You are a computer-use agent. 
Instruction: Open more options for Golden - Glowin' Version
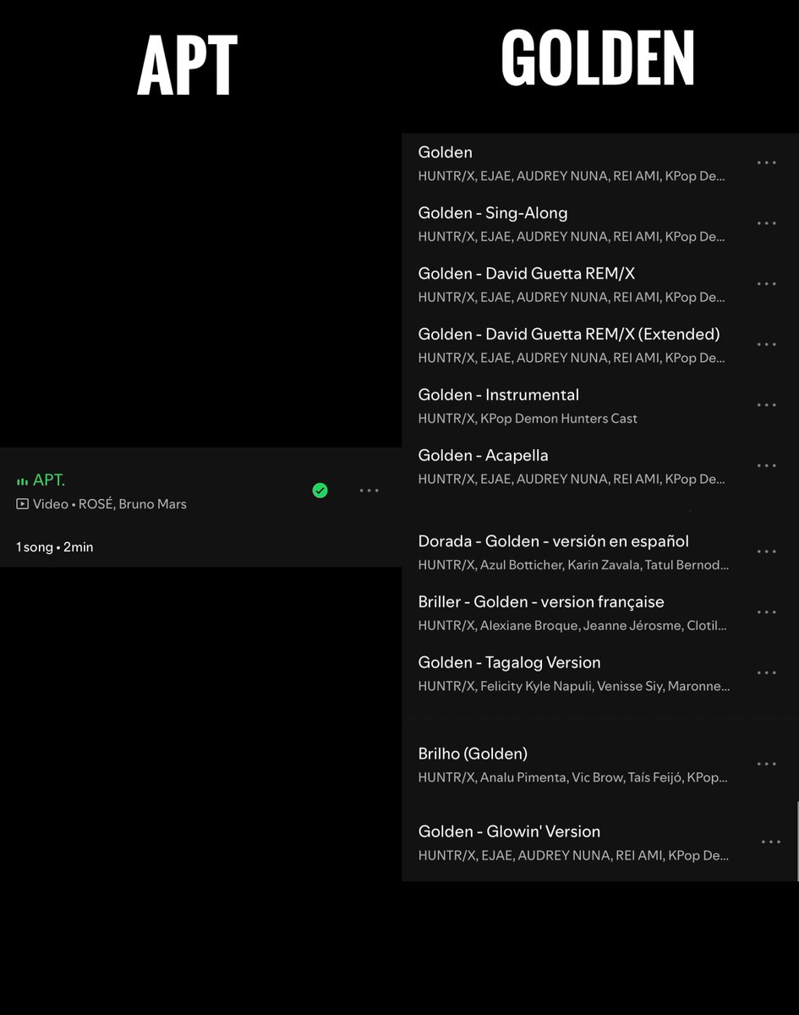[x=770, y=842]
